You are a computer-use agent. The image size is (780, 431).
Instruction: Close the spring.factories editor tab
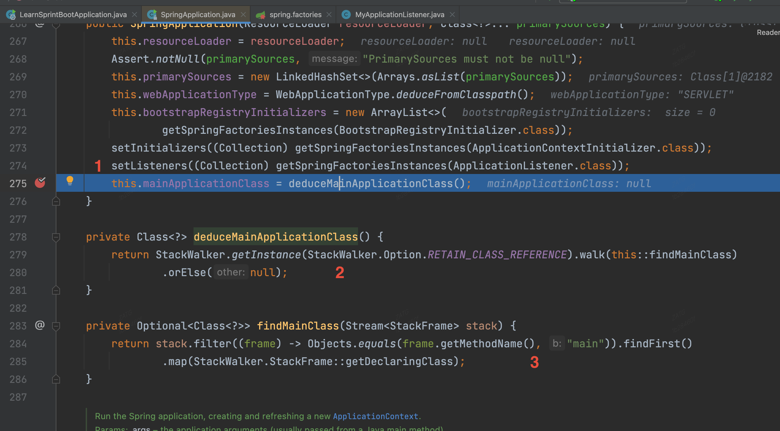coord(329,14)
